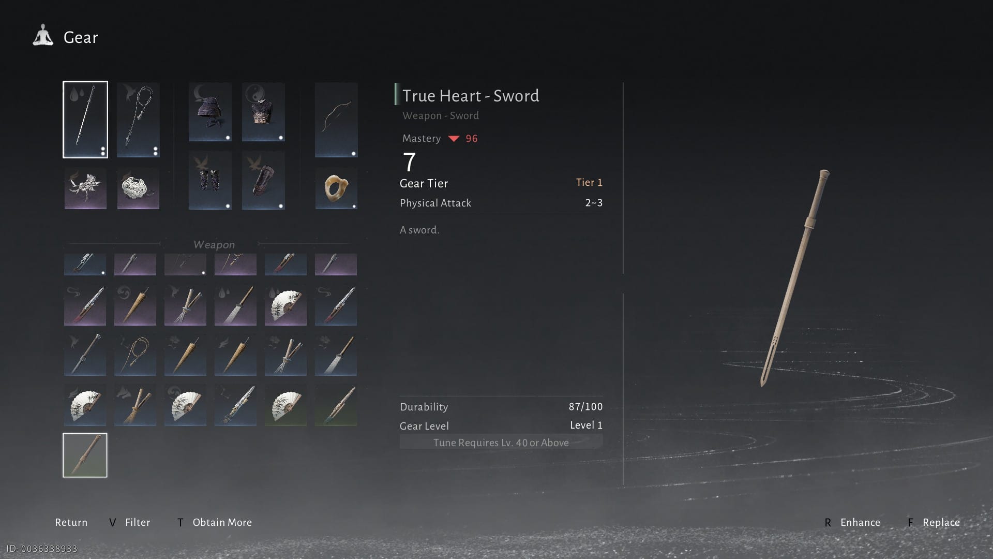Select the wooden sword in the last inventory row

(x=85, y=455)
